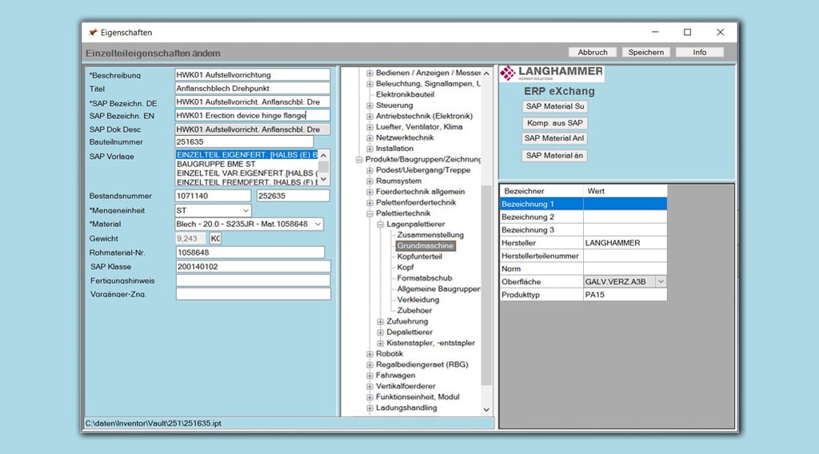Open the Material dropdown
819x454 pixels.
click(x=318, y=225)
